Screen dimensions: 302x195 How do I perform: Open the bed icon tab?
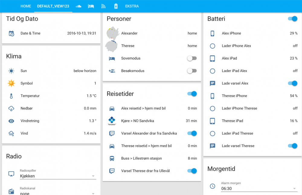91,6
